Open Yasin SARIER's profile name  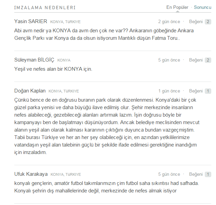[x=31, y=21]
